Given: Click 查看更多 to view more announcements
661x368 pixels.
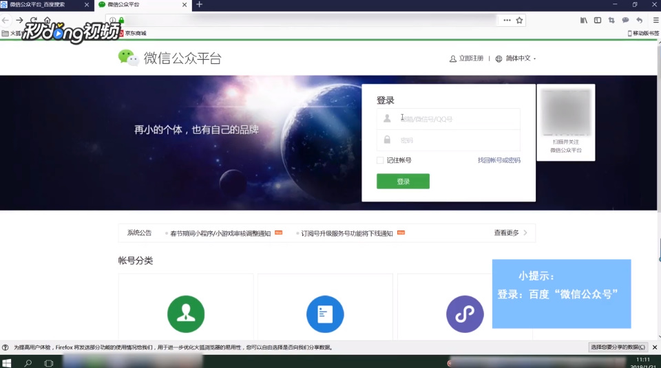Looking at the screenshot, I should pyautogui.click(x=510, y=233).
